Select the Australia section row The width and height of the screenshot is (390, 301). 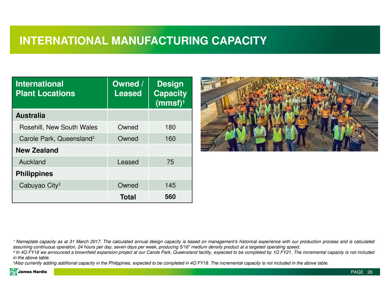point(30,115)
